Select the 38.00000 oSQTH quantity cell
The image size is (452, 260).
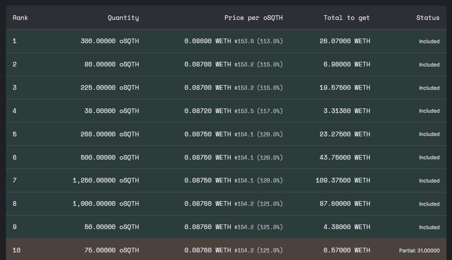[x=112, y=111]
